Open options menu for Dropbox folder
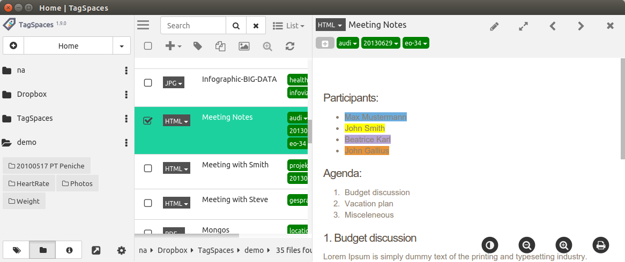This screenshot has height=262, width=625. click(127, 94)
